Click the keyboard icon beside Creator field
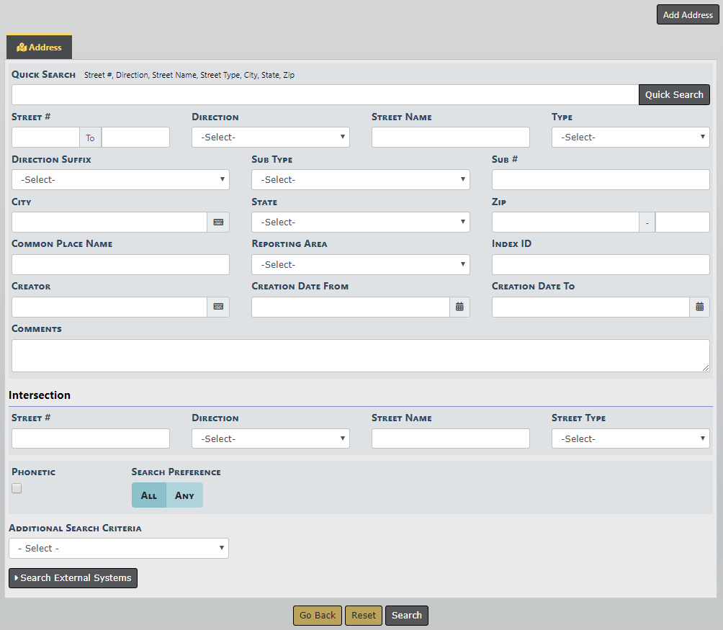723x630 pixels. tap(218, 307)
